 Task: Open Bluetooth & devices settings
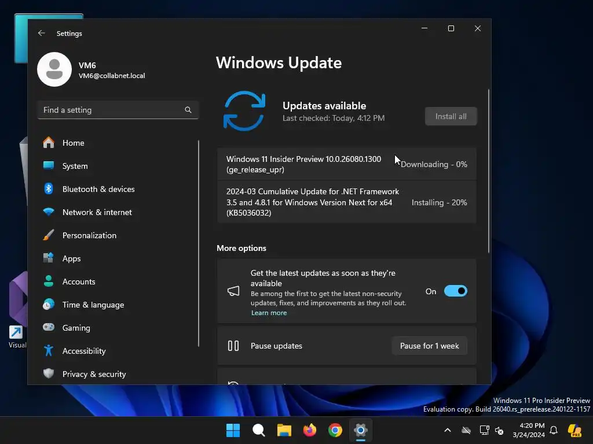pos(118,189)
